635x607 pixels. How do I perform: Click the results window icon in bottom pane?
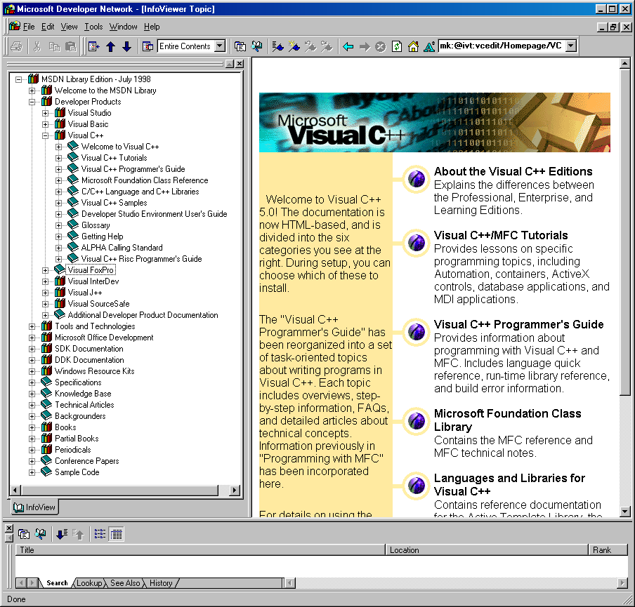[24, 534]
